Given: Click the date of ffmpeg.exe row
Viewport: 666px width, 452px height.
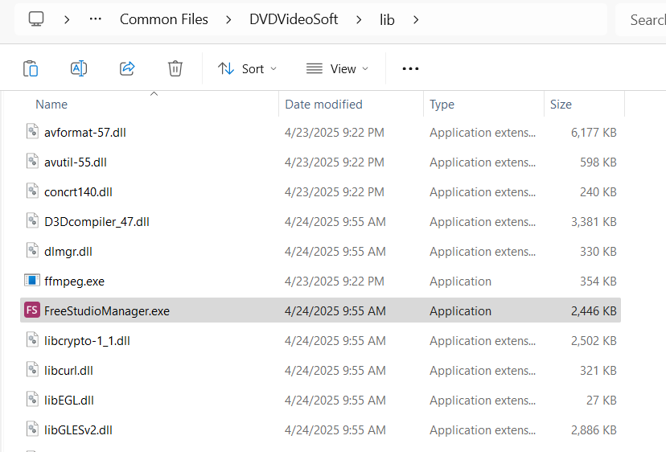Looking at the screenshot, I should pyautogui.click(x=335, y=281).
